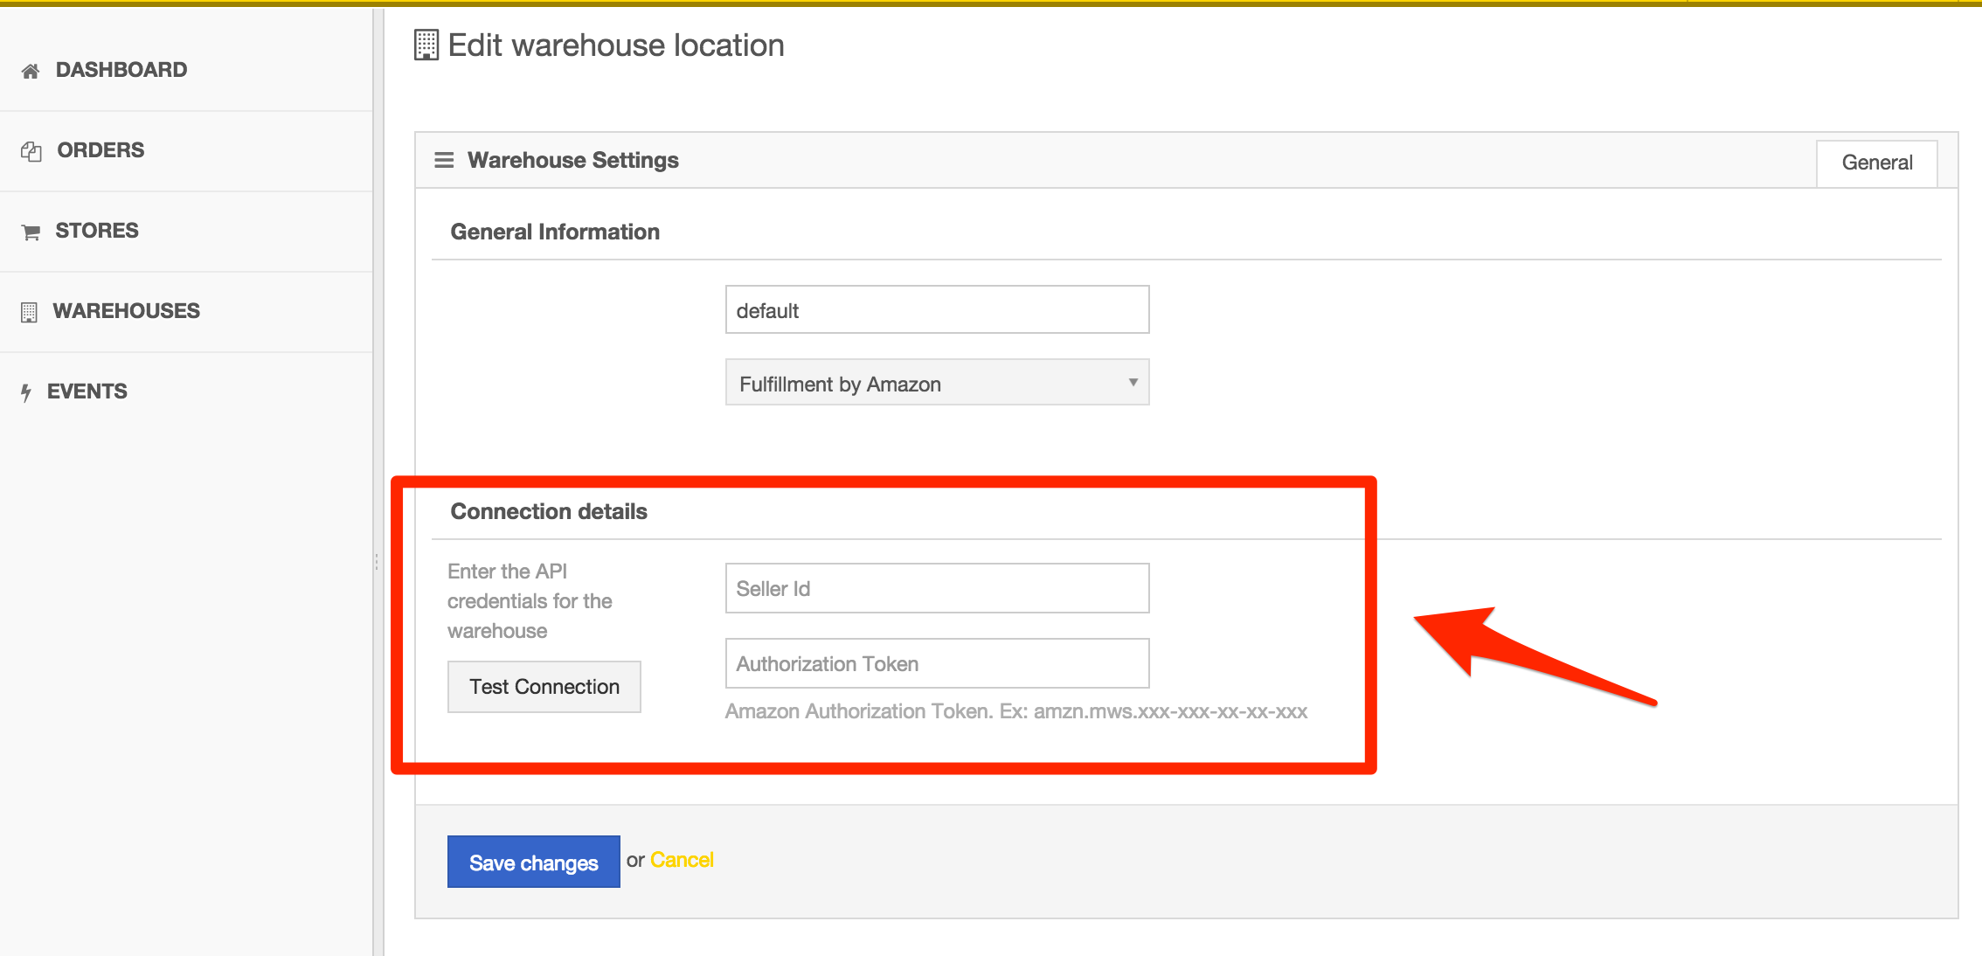Focus the Seller Id input field

[937, 588]
